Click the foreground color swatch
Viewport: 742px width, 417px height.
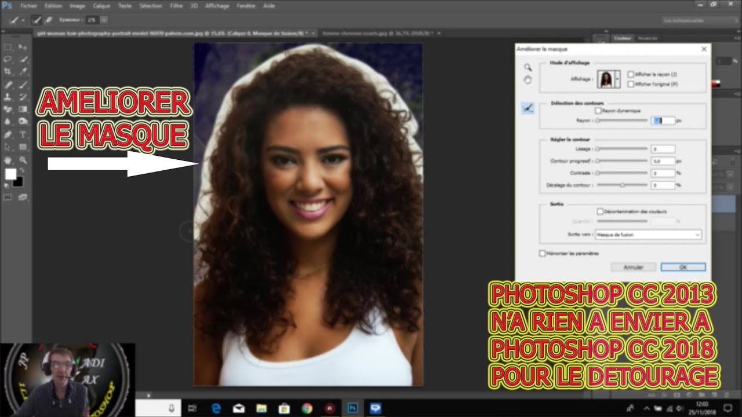pos(10,174)
